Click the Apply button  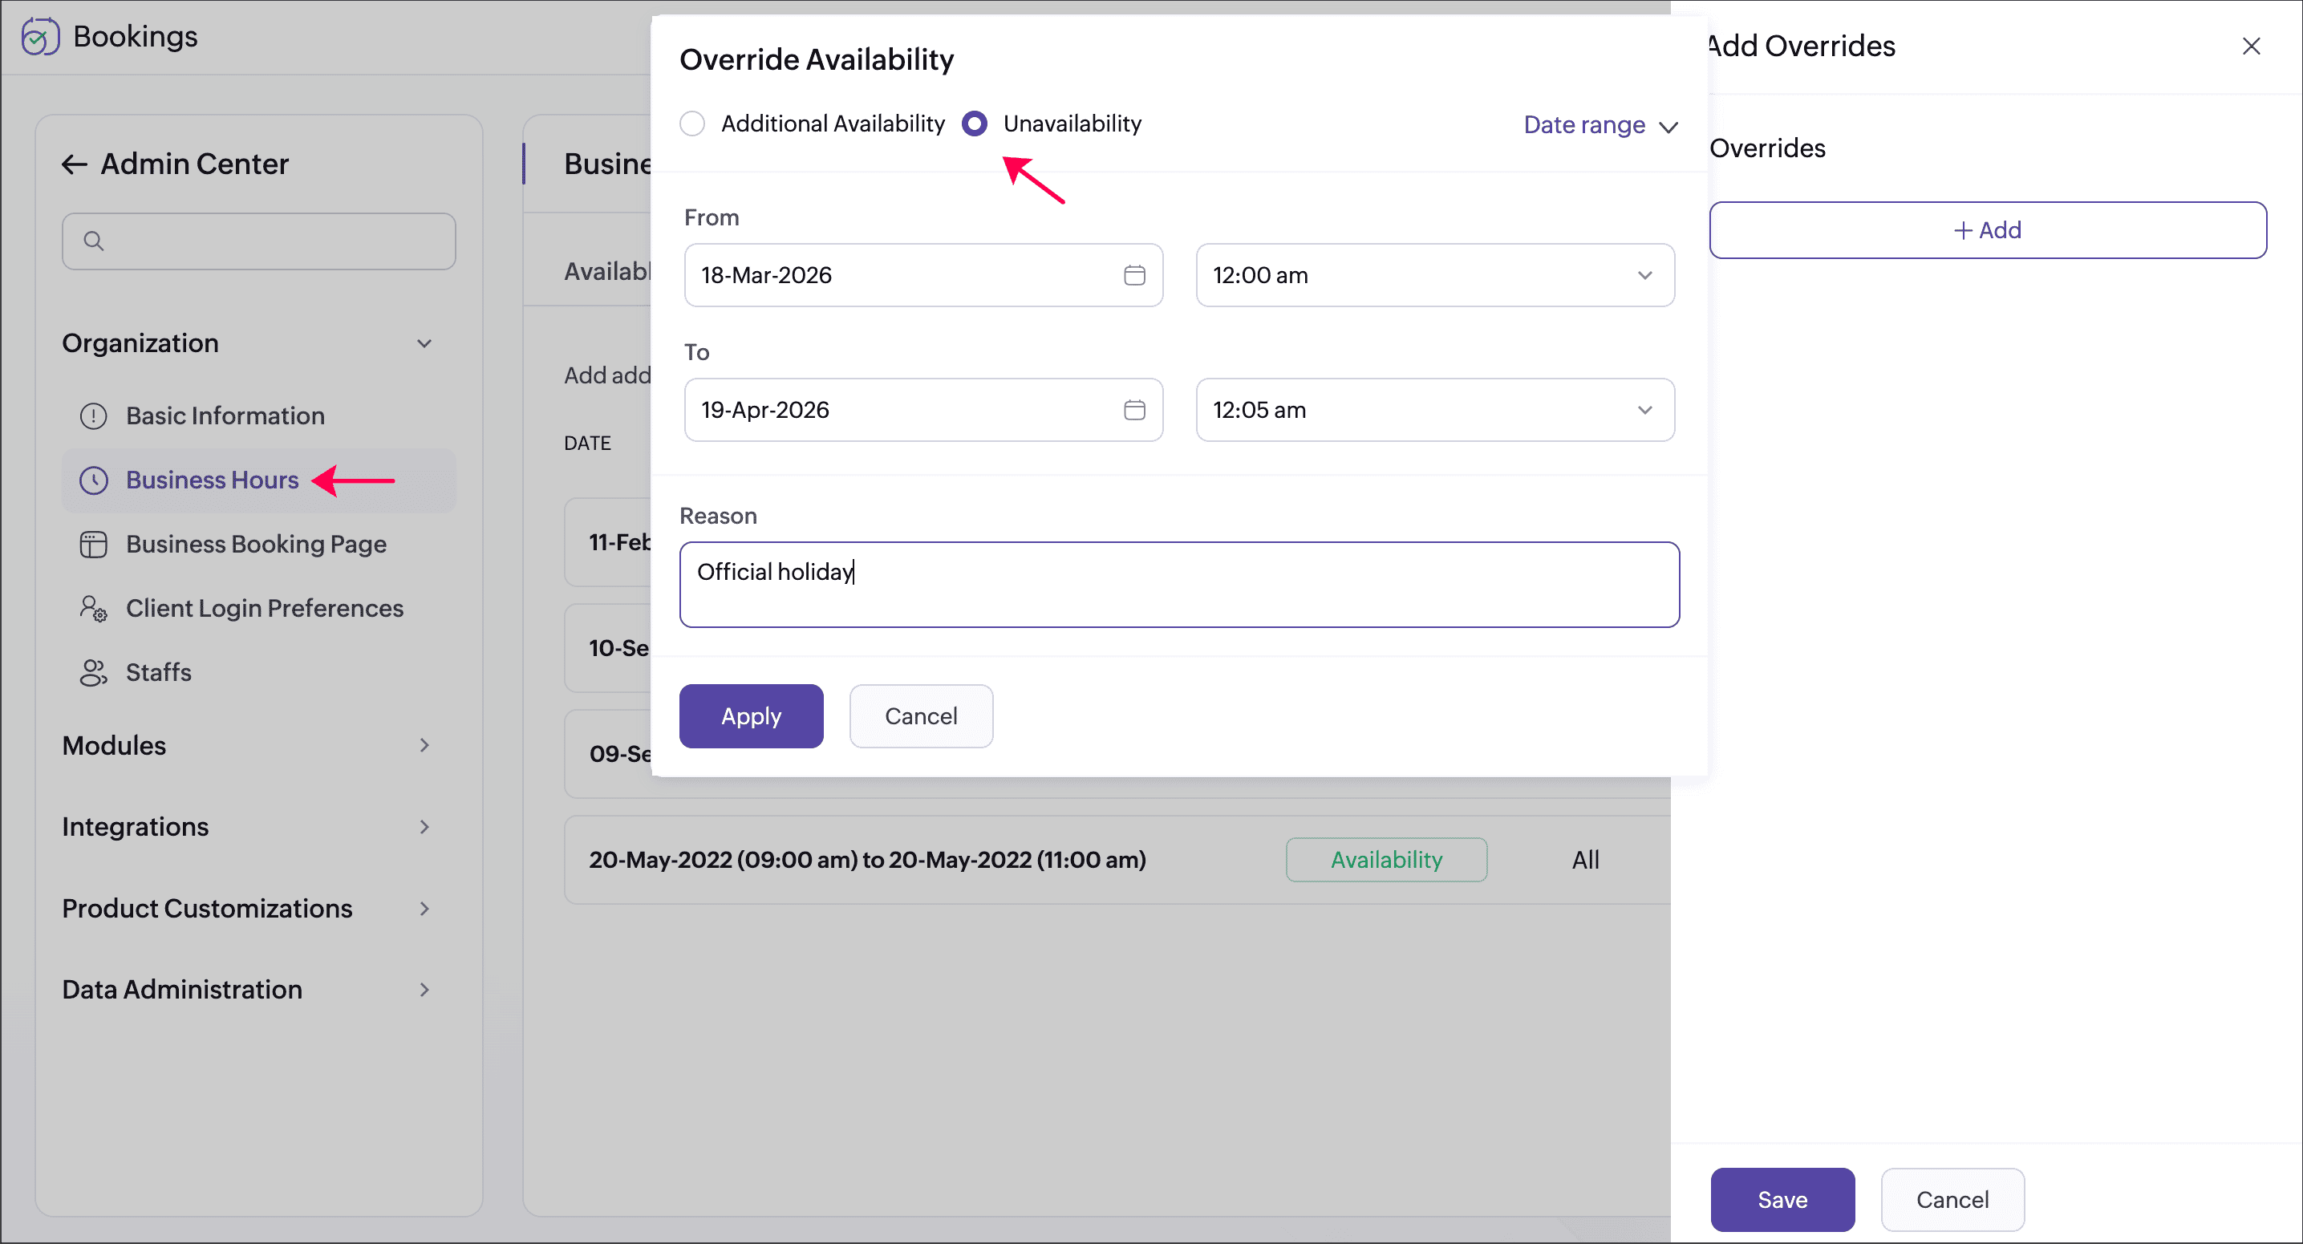(x=750, y=715)
